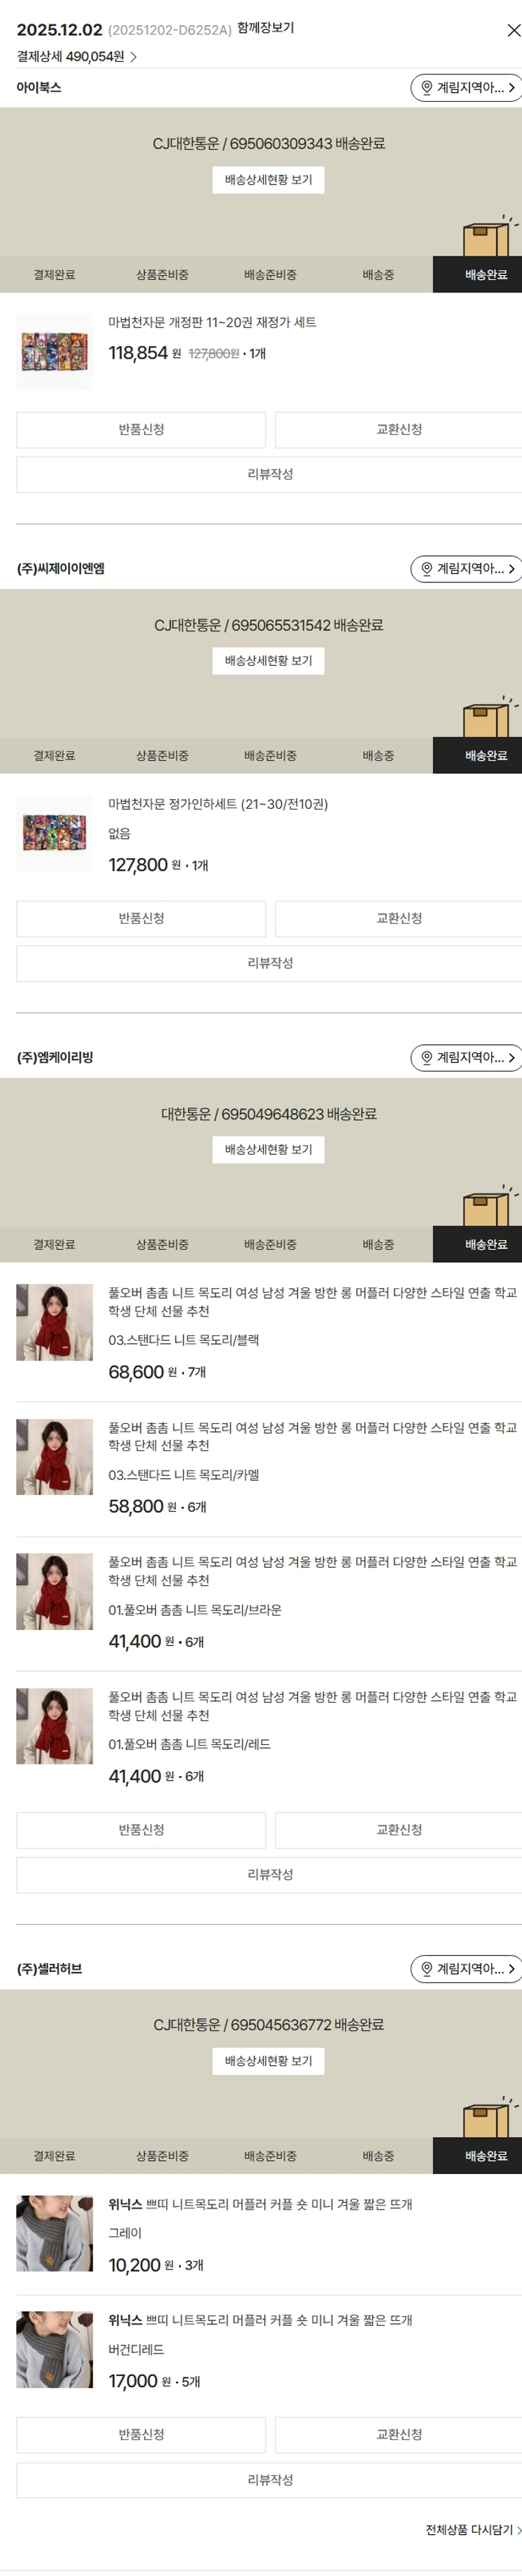Image resolution: width=522 pixels, height=2576 pixels.
Task: Close the order detail page with X
Action: pos(513,31)
